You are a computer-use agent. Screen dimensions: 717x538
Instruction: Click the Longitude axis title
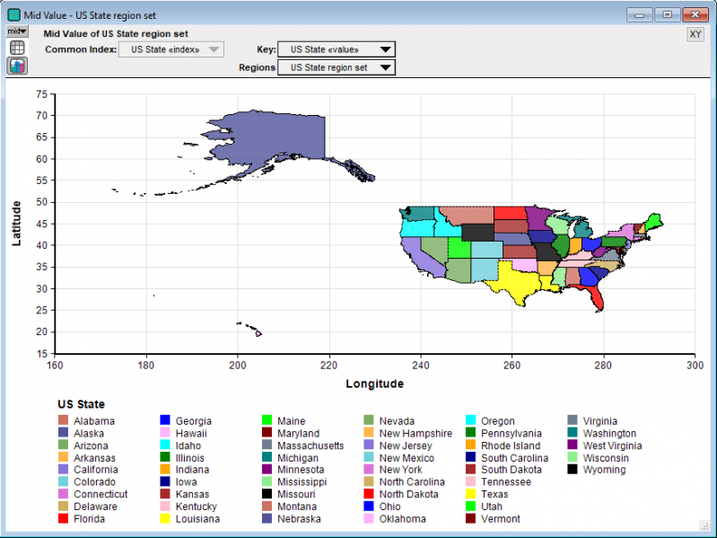pos(374,384)
